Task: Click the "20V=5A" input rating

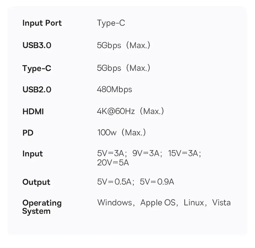Action: [x=113, y=163]
